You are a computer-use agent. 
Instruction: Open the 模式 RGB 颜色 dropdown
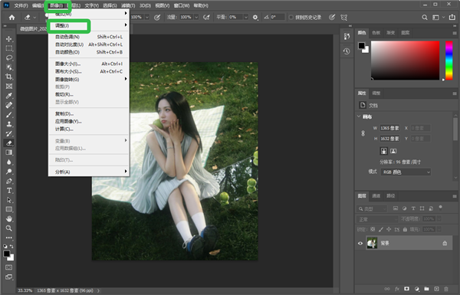coord(406,172)
